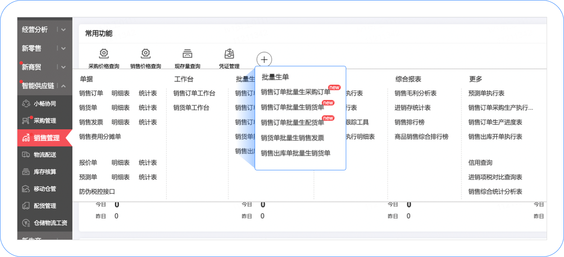Viewport: 564px width, 257px height.
Task: Open 销售订单批量生配货单
Action: click(292, 123)
